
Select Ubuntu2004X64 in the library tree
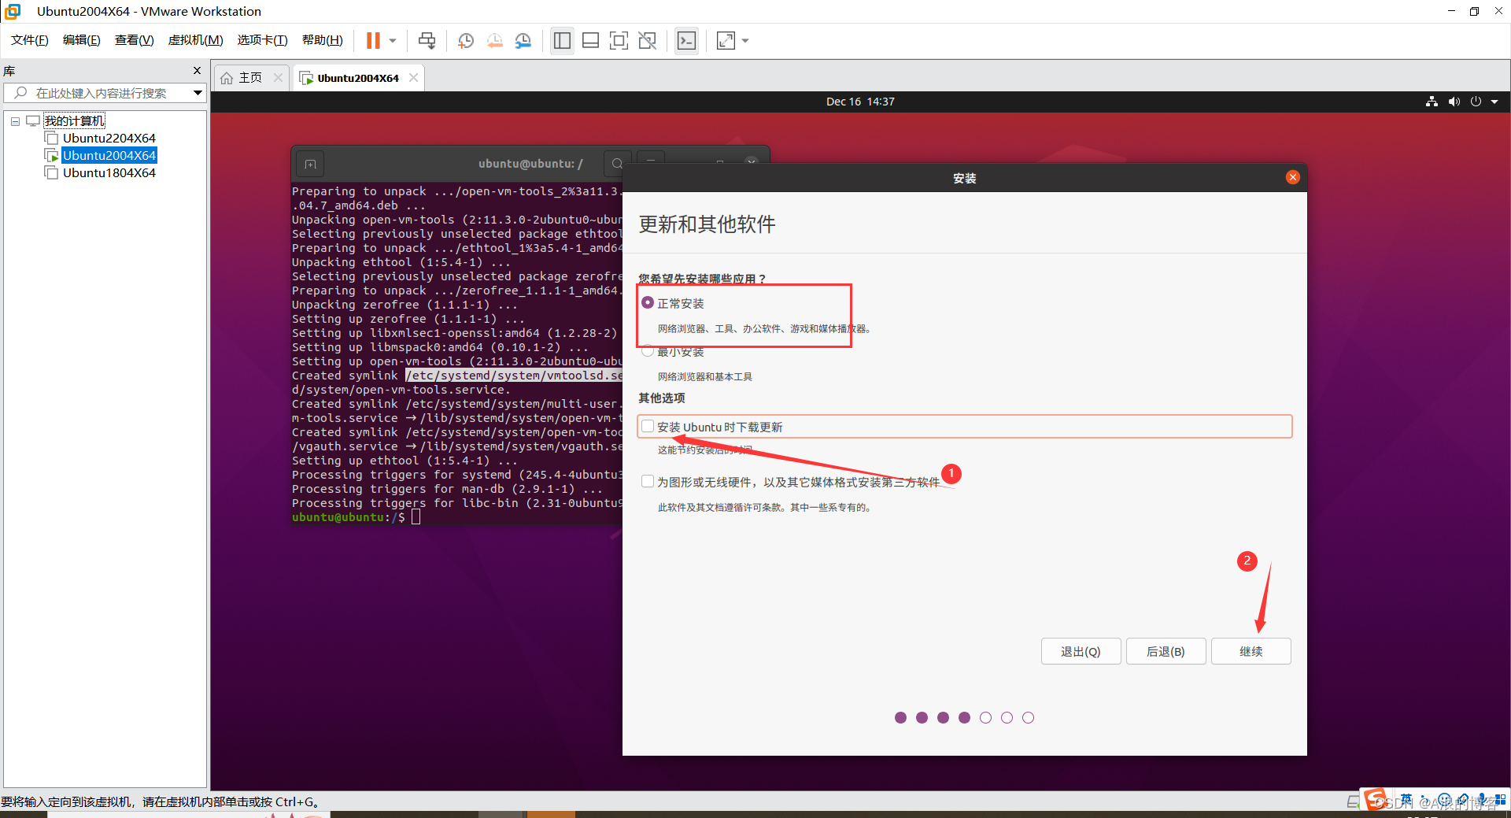click(x=109, y=155)
